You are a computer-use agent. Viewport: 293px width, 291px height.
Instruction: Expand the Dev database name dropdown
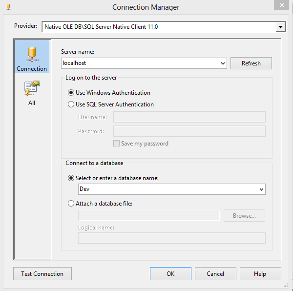point(261,189)
